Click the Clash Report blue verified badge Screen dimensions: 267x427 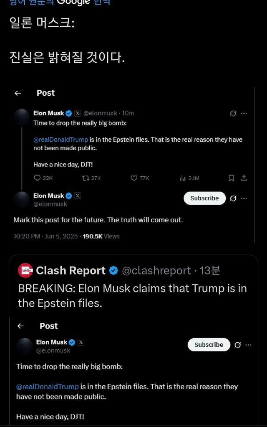click(113, 271)
